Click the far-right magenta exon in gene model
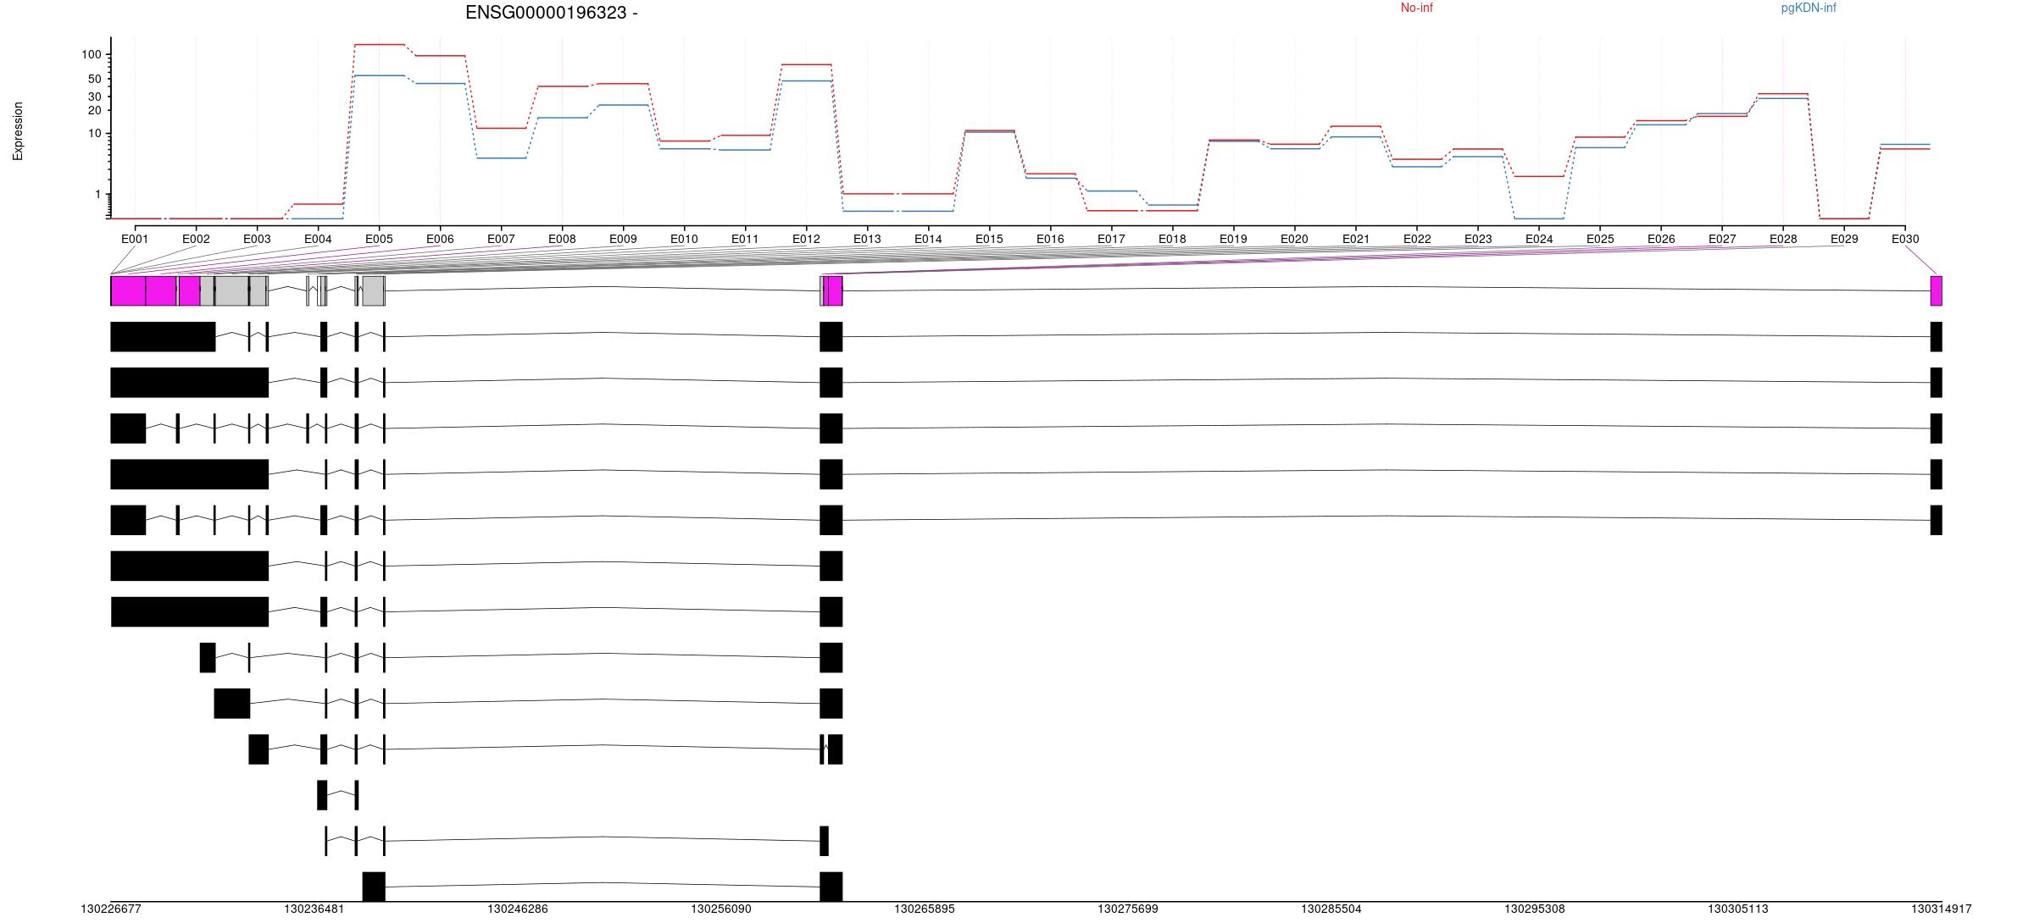The height and width of the screenshot is (923, 2034). [1937, 290]
